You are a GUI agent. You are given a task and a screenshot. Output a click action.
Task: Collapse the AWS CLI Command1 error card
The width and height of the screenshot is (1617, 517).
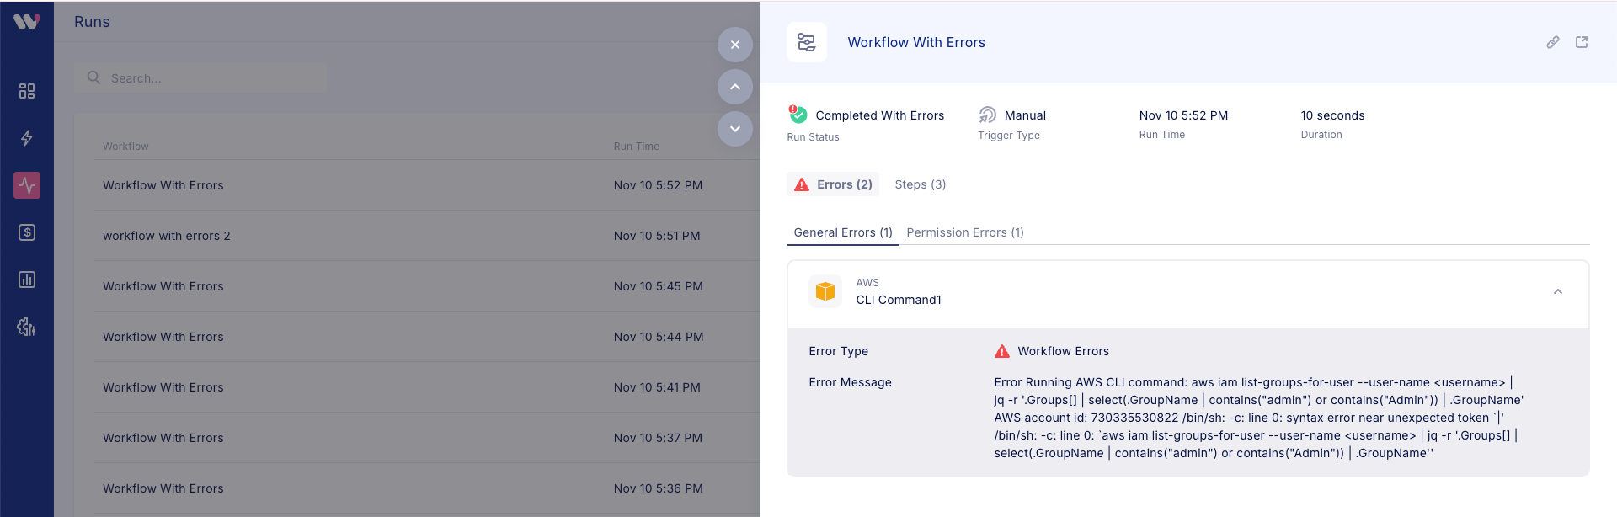(x=1558, y=292)
